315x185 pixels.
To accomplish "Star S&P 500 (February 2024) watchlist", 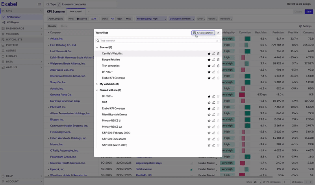I will click(x=209, y=133).
